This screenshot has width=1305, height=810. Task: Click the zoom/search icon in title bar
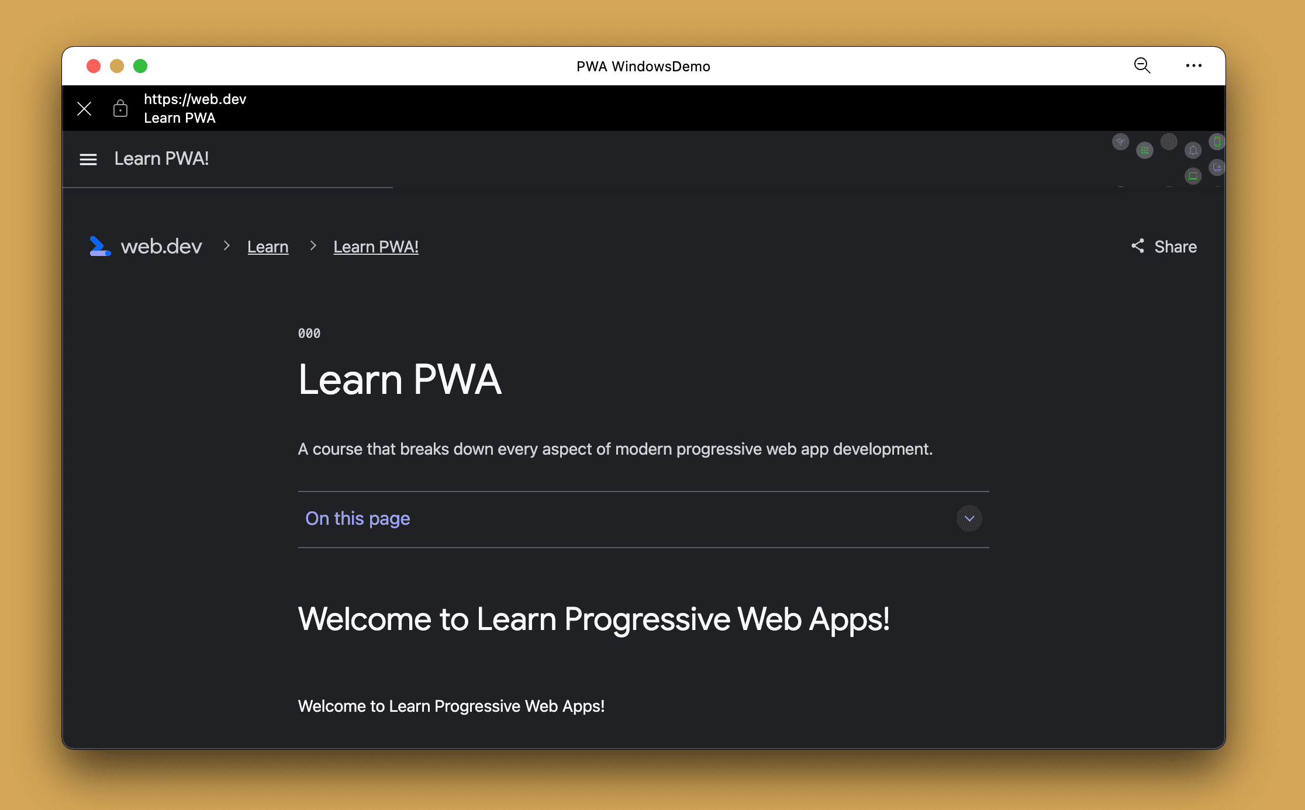click(1142, 66)
